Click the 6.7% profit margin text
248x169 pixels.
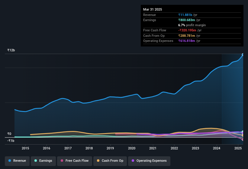pyautogui.click(x=192, y=25)
